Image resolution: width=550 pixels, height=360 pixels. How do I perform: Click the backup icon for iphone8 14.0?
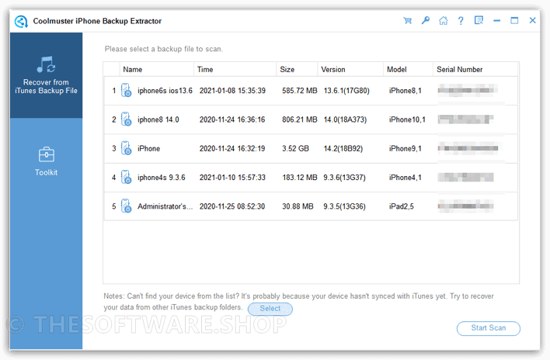[x=126, y=119]
